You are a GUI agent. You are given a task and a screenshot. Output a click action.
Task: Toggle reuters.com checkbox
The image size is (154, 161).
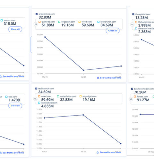2,20
